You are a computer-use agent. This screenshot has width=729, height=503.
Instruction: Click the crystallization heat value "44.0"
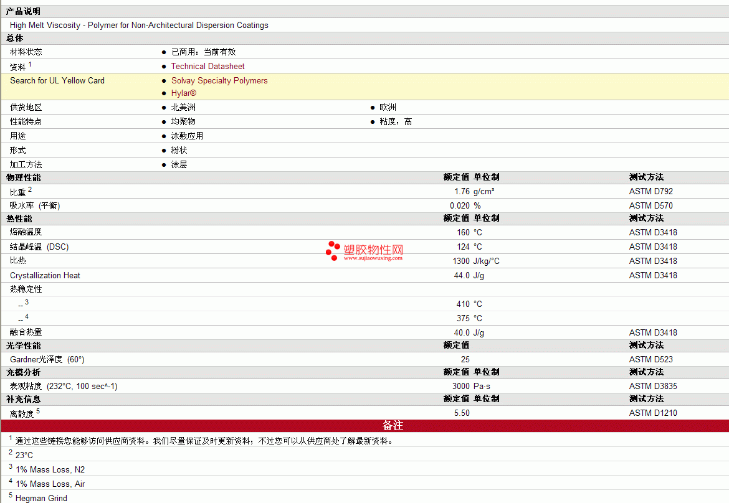[x=462, y=276]
